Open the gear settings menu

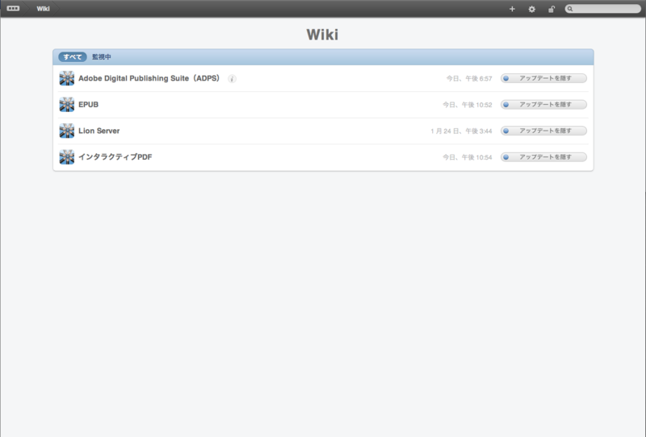tap(532, 9)
